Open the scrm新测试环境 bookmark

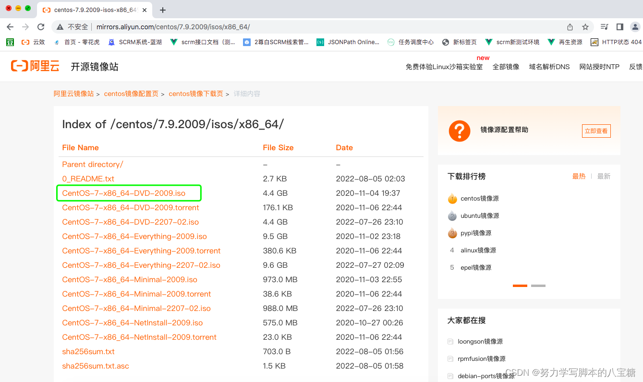pyautogui.click(x=512, y=42)
